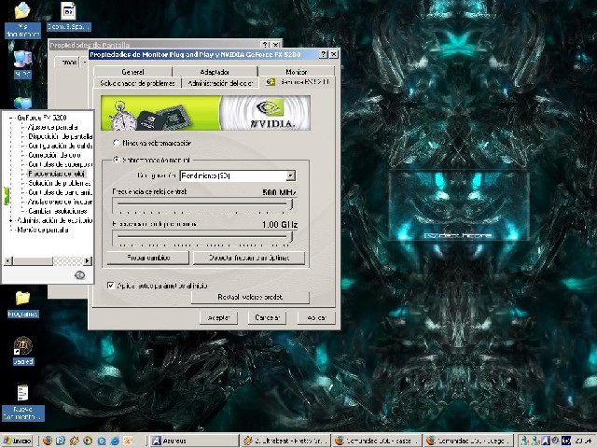Select Ajuste de pantalla in the tree
Image resolution: width=597 pixels, height=448 pixels.
point(53,127)
